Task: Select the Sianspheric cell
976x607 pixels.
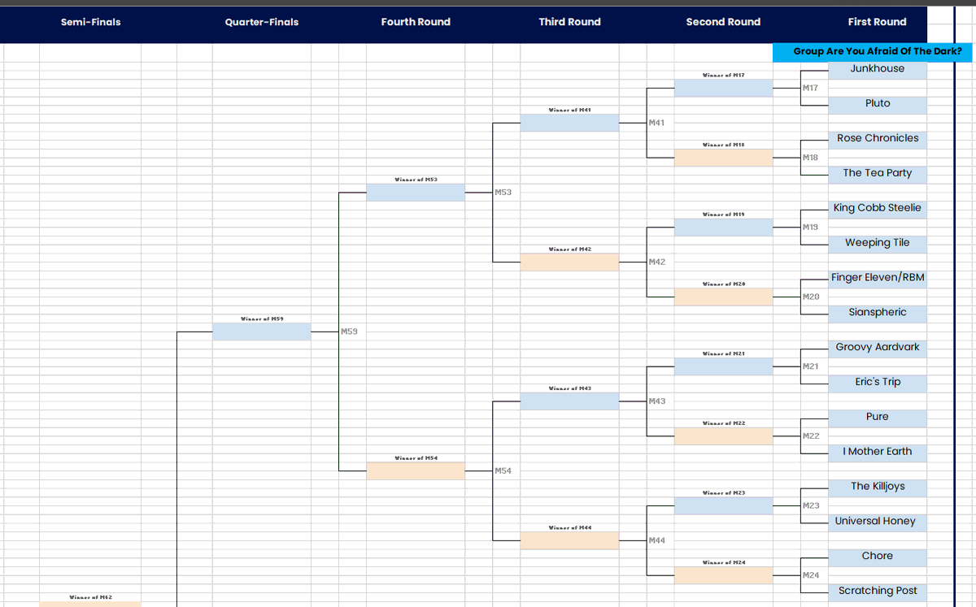Action: (x=877, y=314)
